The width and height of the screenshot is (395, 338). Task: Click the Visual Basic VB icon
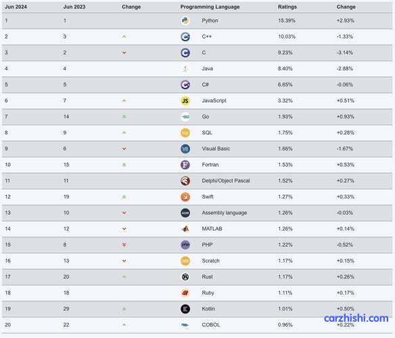185,149
